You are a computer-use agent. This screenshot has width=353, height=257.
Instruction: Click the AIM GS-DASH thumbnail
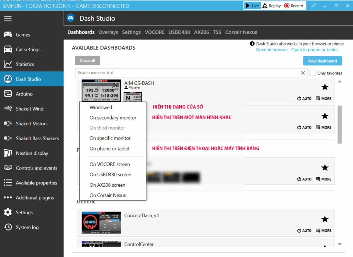[101, 90]
